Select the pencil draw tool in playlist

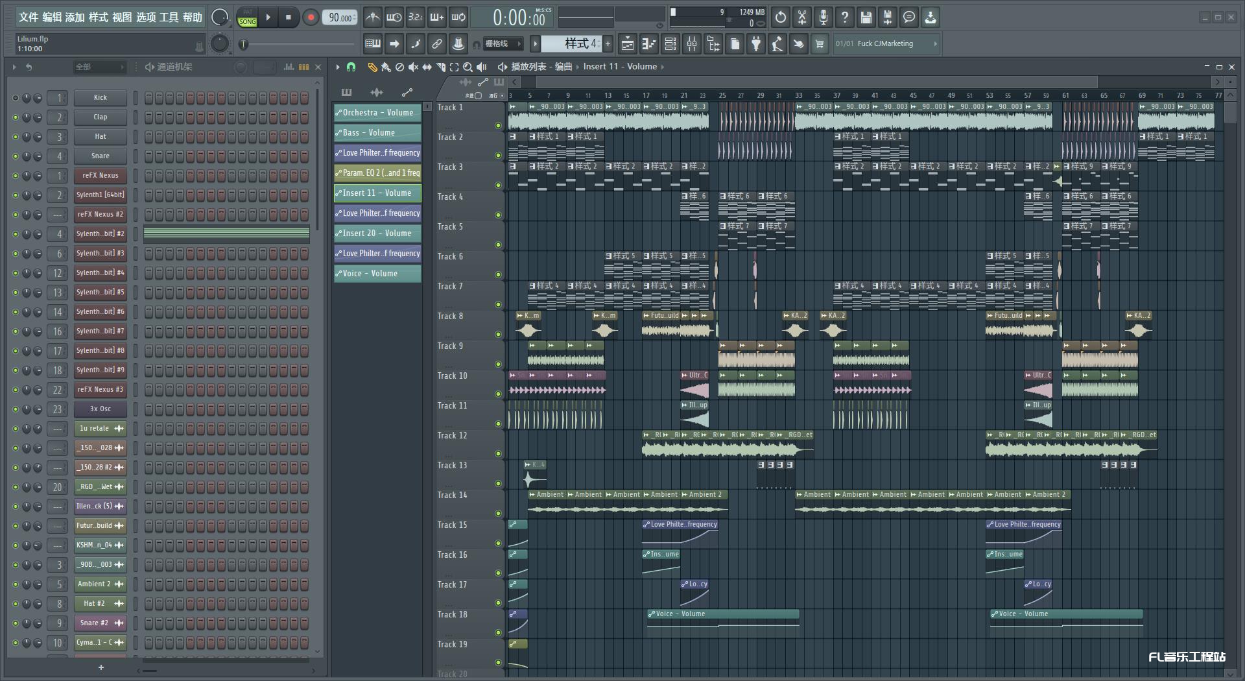pos(372,67)
